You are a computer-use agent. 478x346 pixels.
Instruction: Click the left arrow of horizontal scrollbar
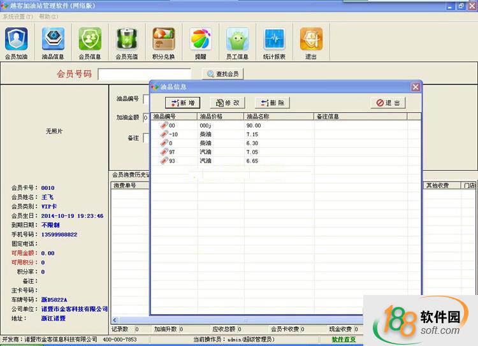click(x=115, y=320)
